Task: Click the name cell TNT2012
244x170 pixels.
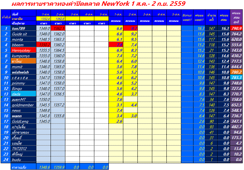Action: click(x=23, y=148)
